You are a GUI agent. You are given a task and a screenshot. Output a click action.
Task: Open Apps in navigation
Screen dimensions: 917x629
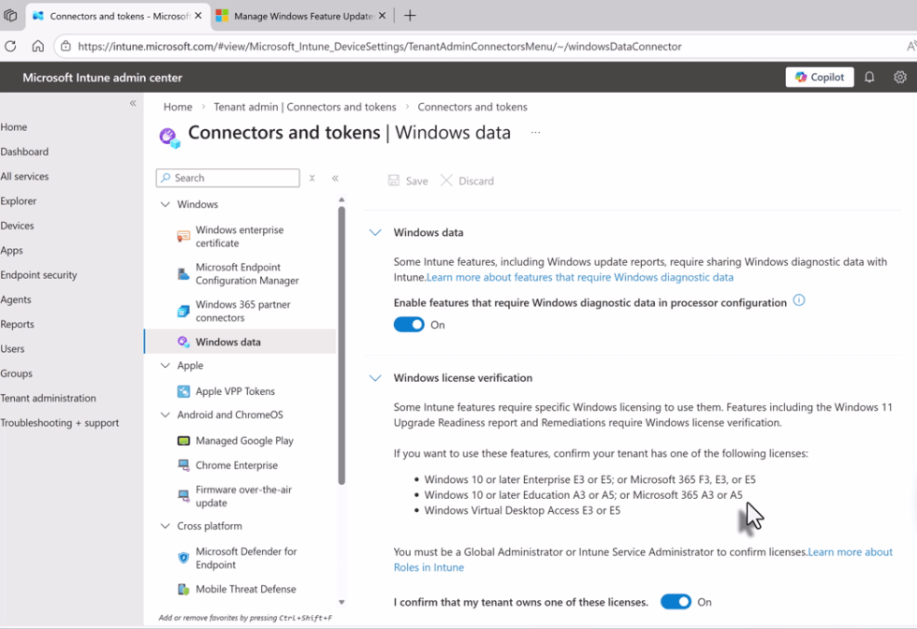click(11, 250)
